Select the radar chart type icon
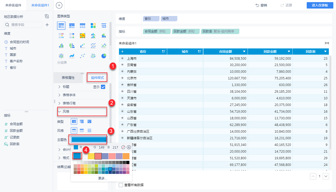Screen dimensions: 336x192 pos(61,56)
